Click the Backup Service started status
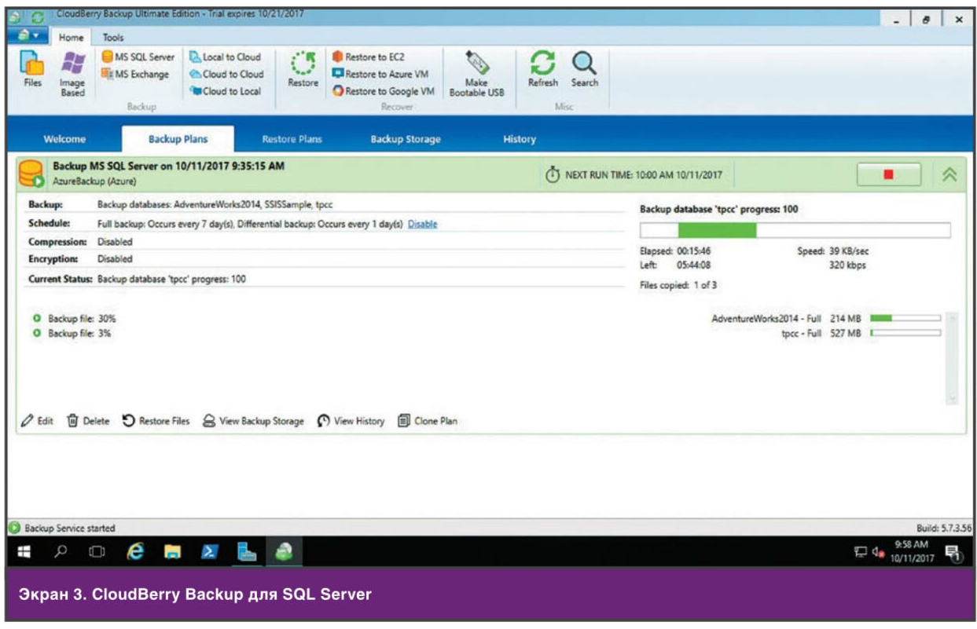 62,528
